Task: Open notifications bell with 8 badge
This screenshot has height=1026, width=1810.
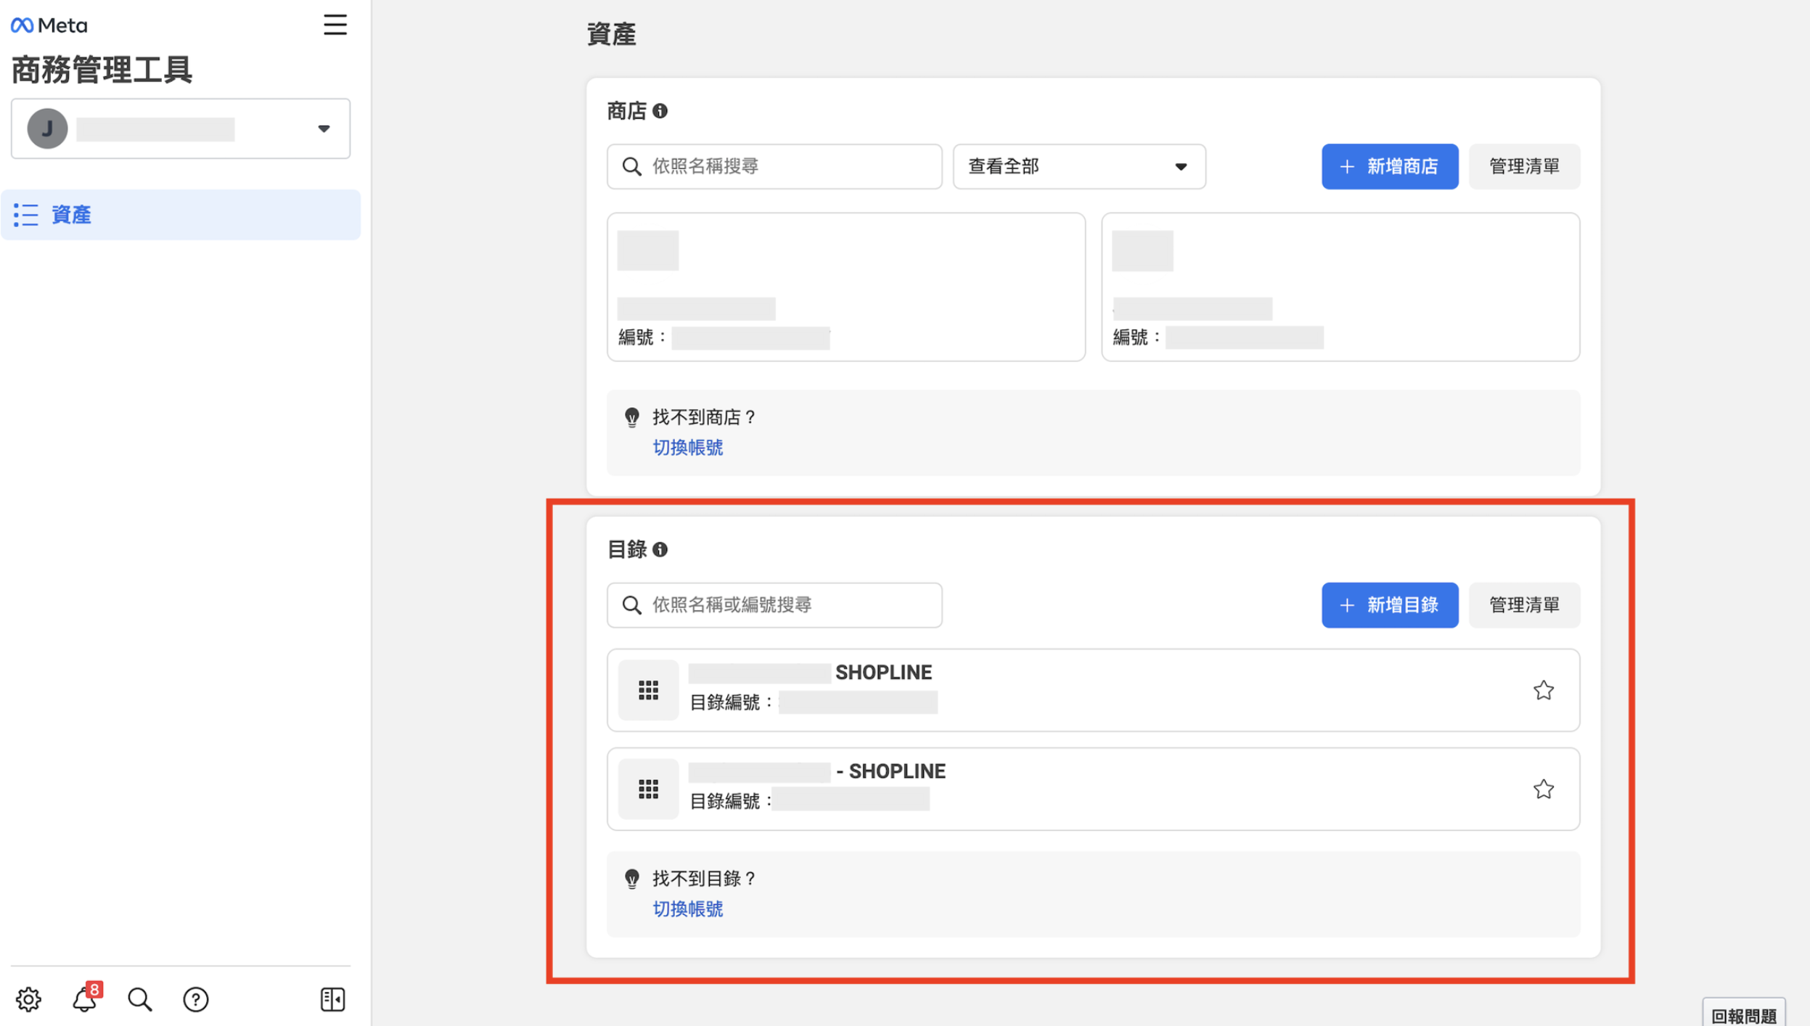Action: pos(86,998)
